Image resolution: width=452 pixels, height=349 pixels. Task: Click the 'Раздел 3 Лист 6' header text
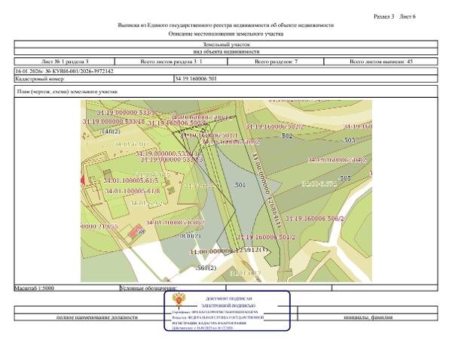point(394,17)
